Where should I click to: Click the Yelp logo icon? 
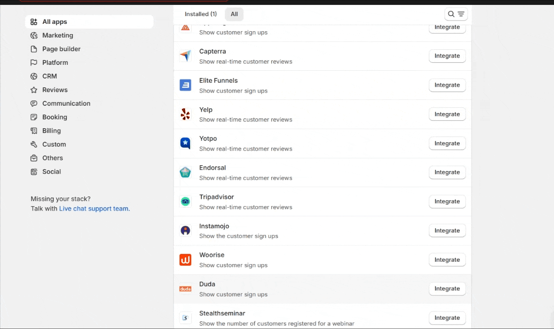(185, 115)
